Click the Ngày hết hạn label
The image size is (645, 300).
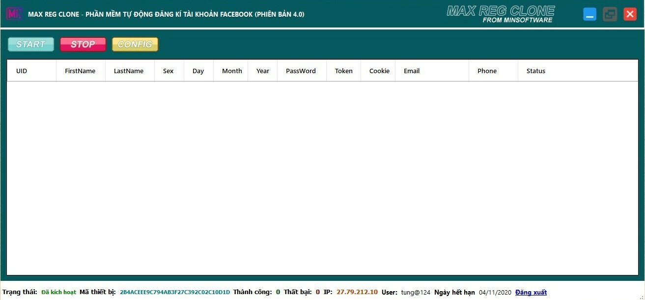point(454,292)
